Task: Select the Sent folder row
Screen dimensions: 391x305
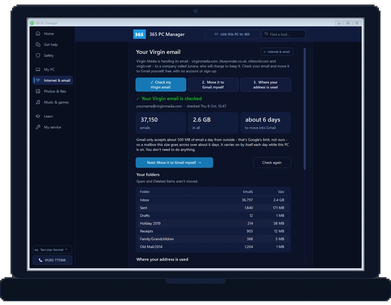Action: point(213,208)
